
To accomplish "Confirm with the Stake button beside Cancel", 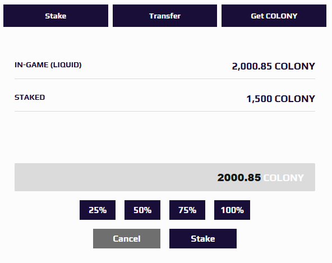I will pos(203,239).
